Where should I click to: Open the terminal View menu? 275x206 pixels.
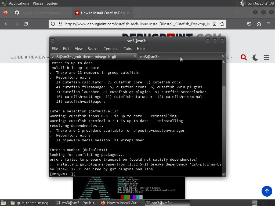[79, 49]
